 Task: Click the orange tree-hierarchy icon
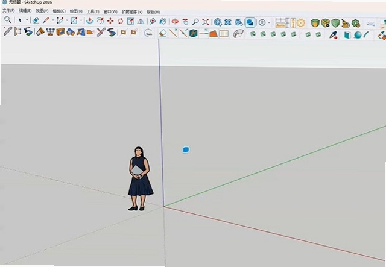point(50,32)
